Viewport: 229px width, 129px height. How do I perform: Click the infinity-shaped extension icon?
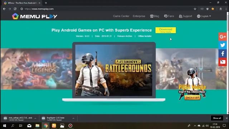click(x=202, y=9)
